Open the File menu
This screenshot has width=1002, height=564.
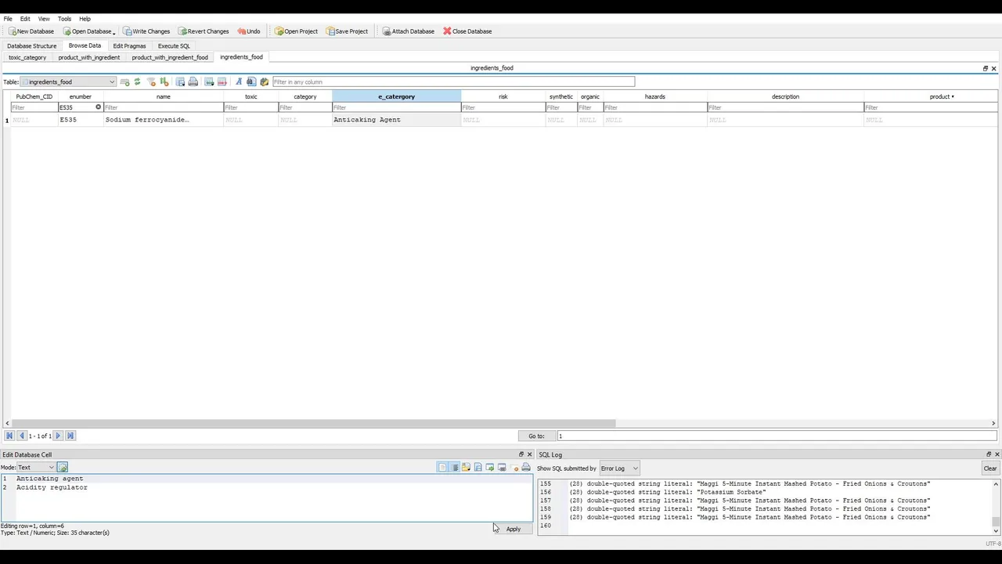click(8, 19)
